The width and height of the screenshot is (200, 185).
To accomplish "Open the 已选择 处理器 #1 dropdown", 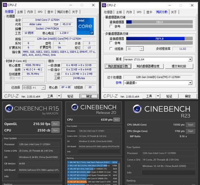I will pyautogui.click(x=34, y=87).
